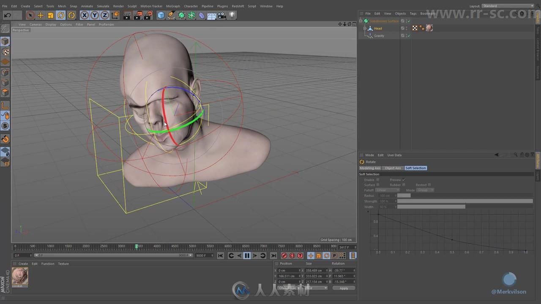Add a light object
Screen dimensions: 541x304
coord(232,16)
